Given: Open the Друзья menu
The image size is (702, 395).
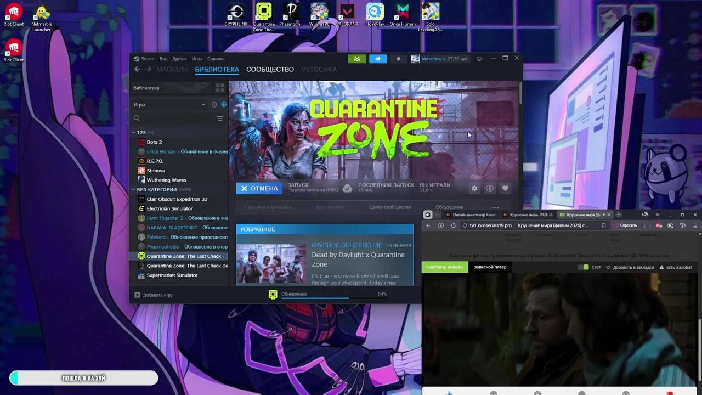Looking at the screenshot, I should (x=179, y=59).
